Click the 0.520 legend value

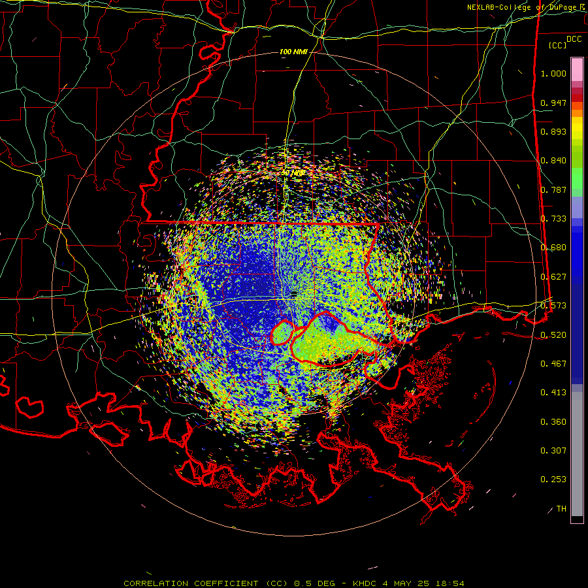pyautogui.click(x=553, y=335)
